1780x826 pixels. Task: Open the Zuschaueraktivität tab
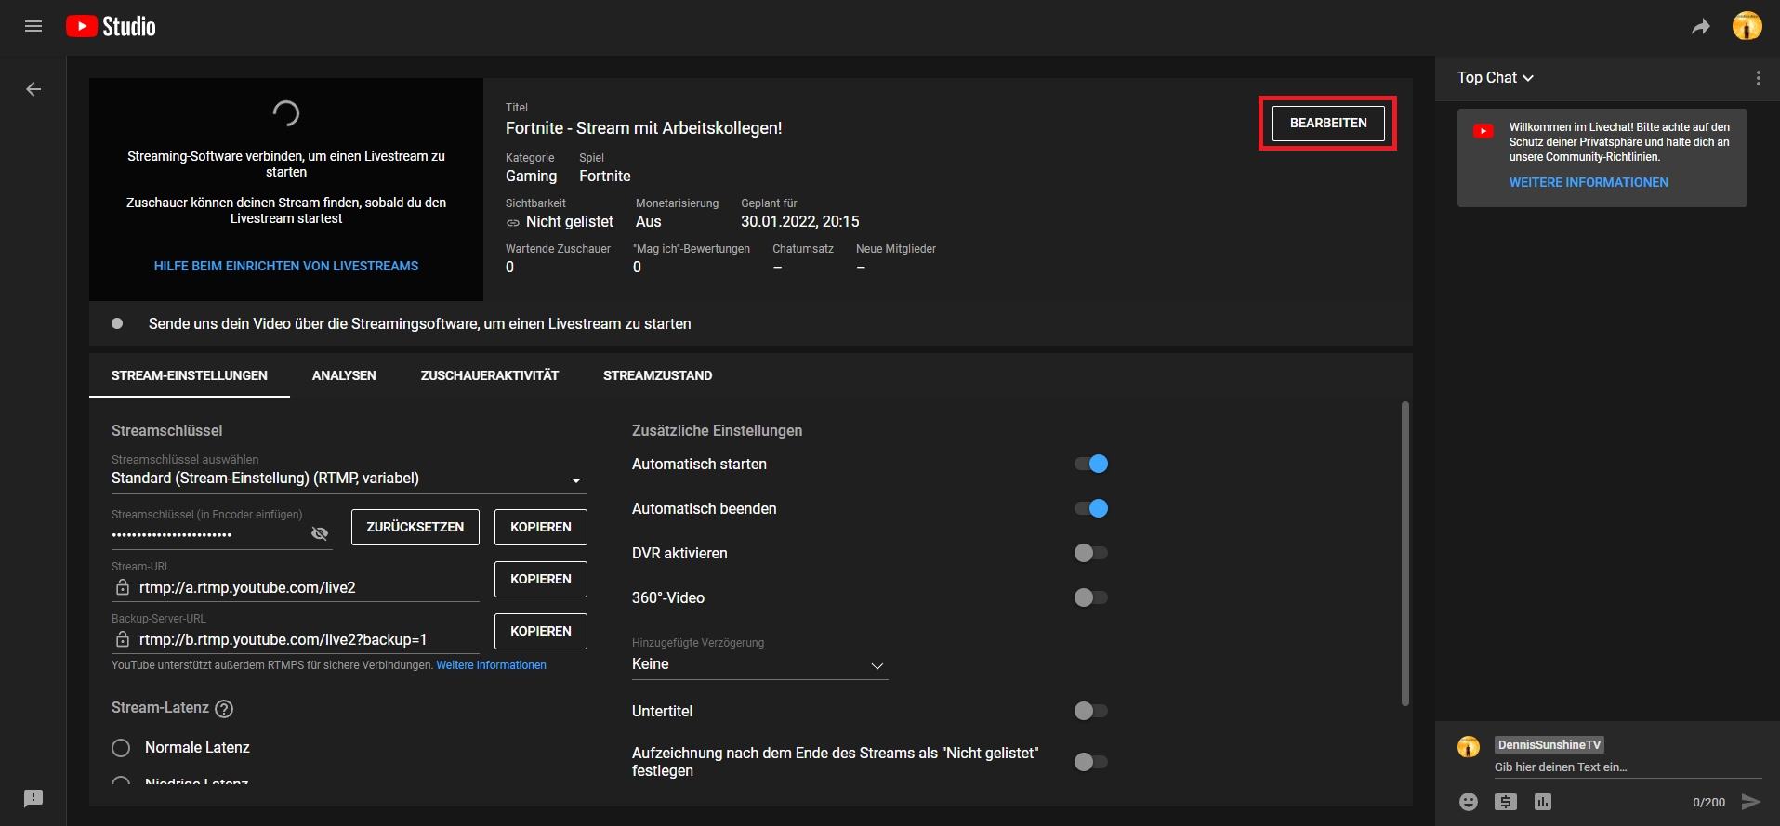coord(490,375)
